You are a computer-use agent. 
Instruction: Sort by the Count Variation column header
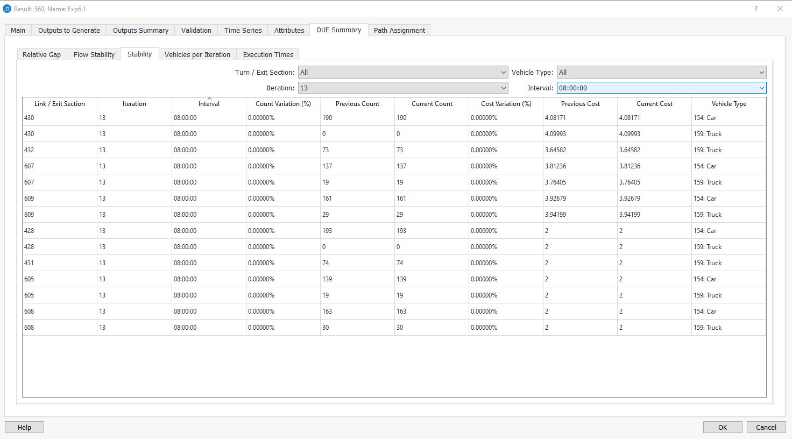point(283,103)
